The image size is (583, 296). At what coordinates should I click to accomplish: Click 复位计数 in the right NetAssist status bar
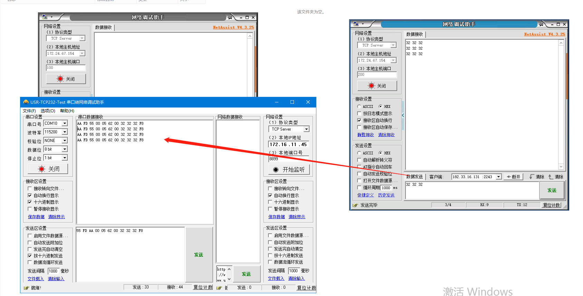pyautogui.click(x=551, y=205)
